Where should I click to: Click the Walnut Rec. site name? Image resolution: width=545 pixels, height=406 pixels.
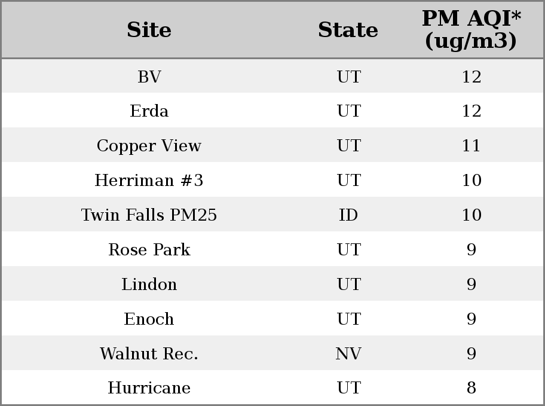149,353
